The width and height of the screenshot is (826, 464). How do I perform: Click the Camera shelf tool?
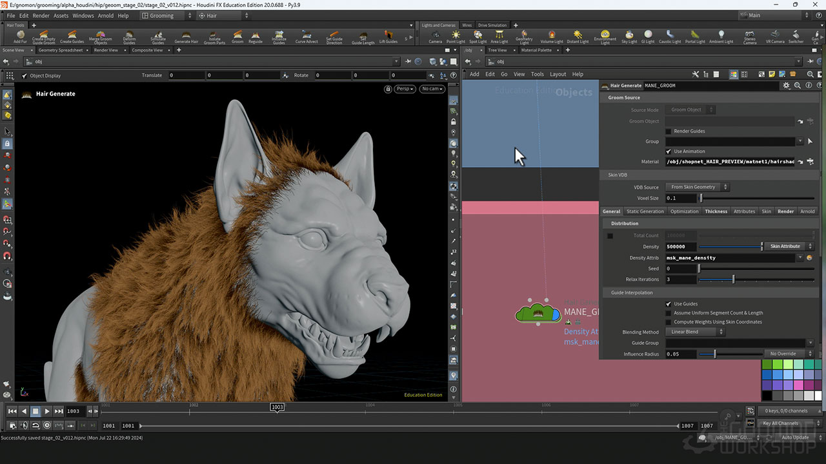point(436,37)
